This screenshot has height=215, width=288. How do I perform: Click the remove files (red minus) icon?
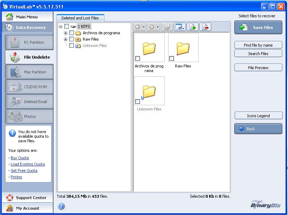click(205, 27)
